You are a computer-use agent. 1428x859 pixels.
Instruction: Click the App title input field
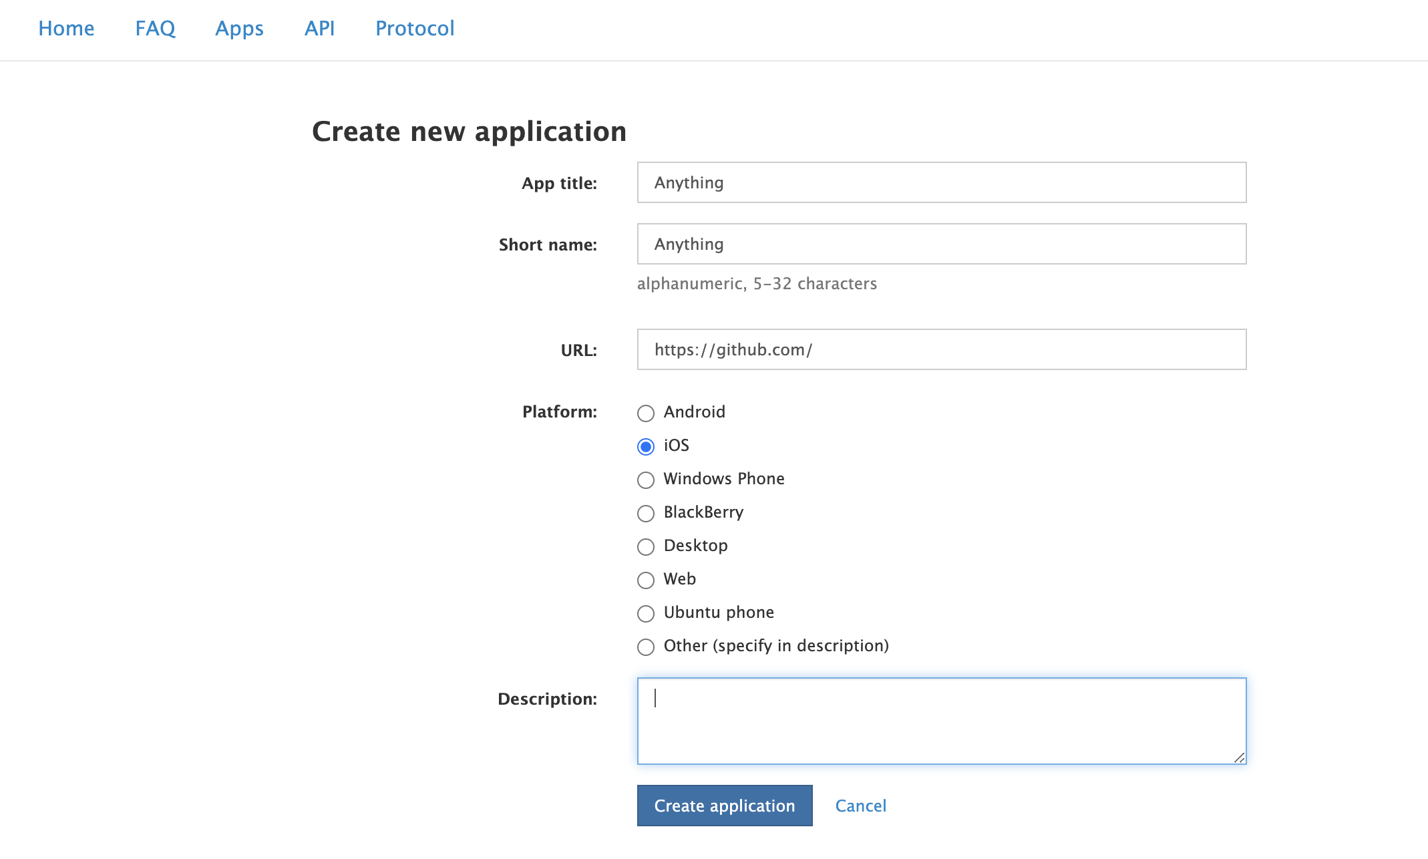click(x=942, y=182)
